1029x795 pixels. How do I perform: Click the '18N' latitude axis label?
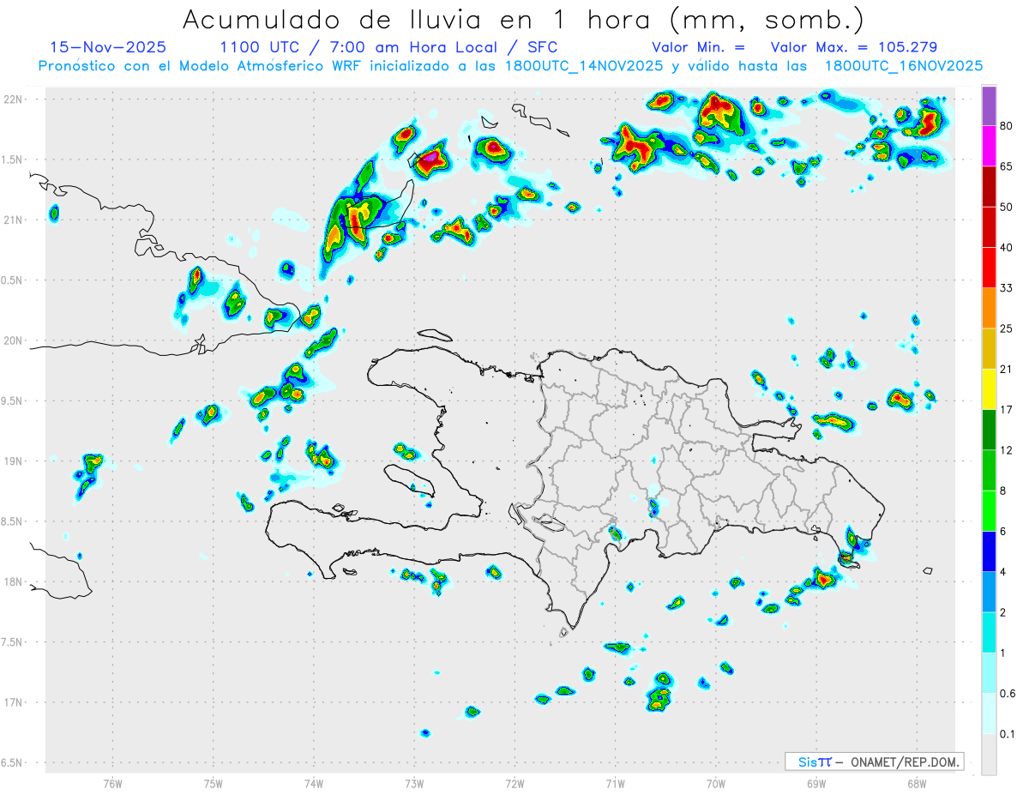pyautogui.click(x=13, y=581)
